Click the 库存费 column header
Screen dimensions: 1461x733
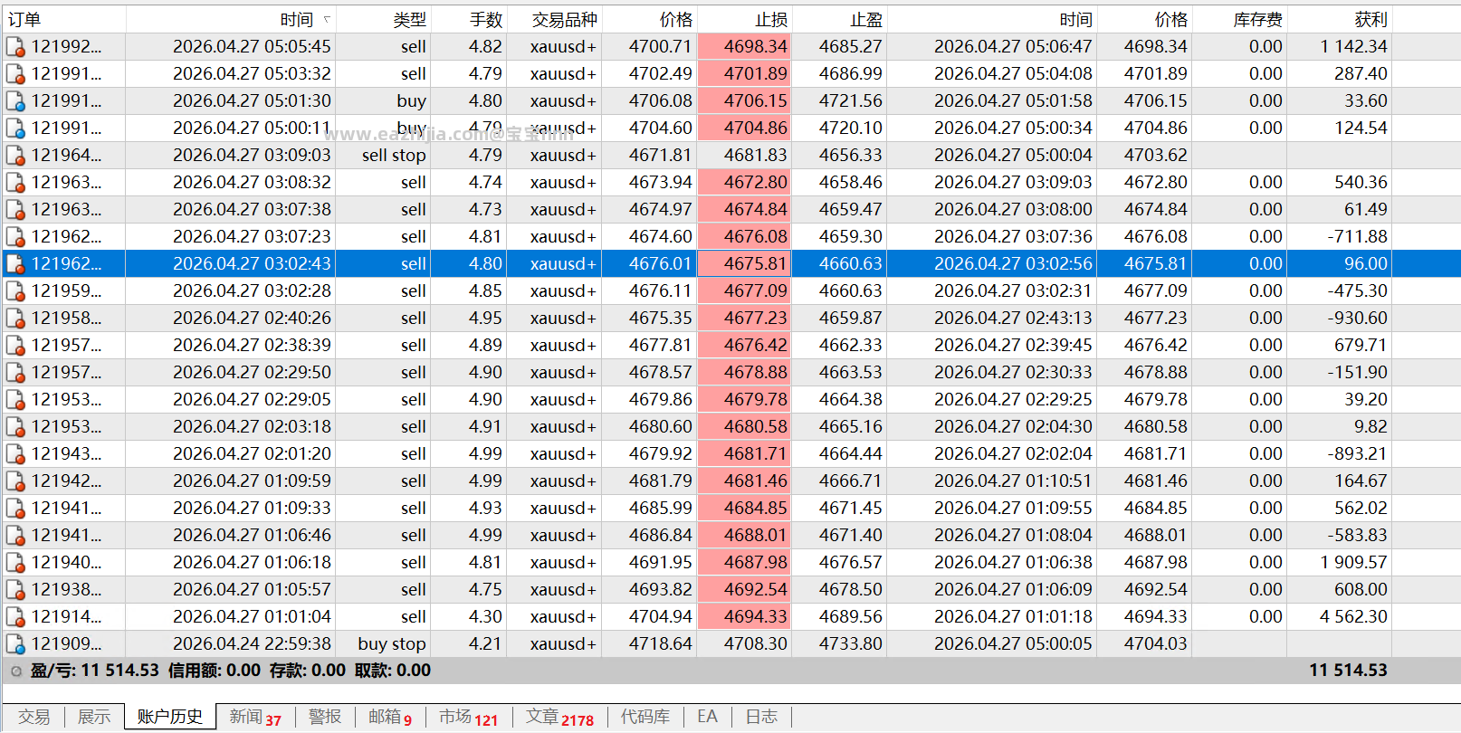(1240, 19)
